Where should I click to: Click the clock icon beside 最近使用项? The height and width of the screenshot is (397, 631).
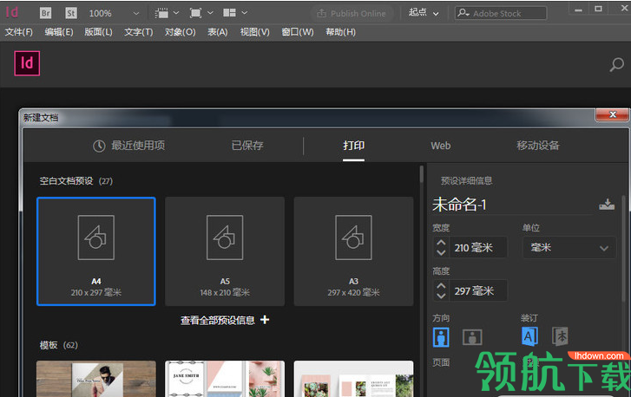pos(99,146)
